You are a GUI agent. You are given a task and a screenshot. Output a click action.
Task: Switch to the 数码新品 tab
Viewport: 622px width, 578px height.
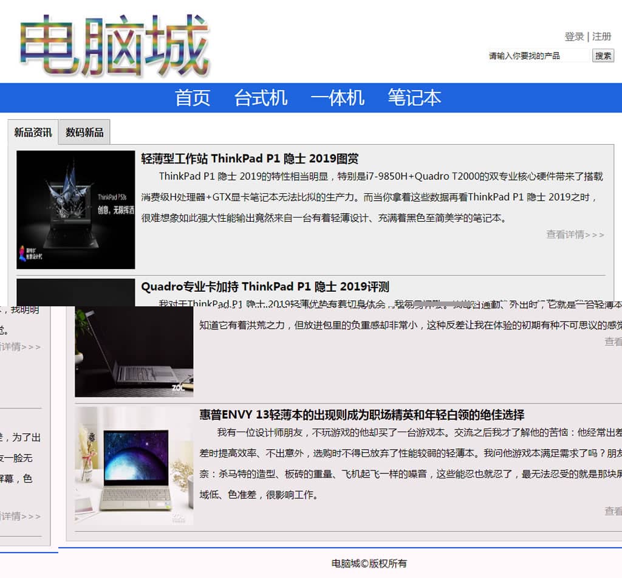click(x=84, y=132)
